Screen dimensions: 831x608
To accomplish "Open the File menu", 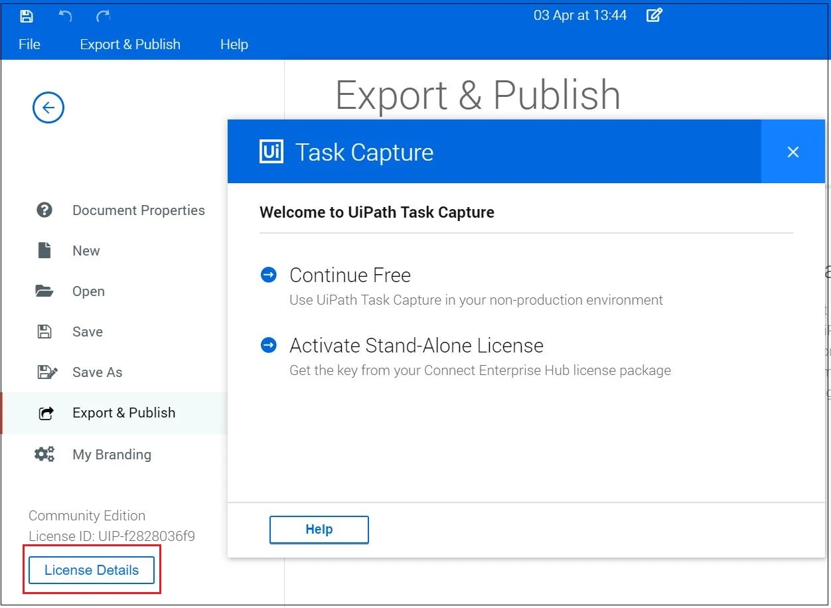I will 29,44.
